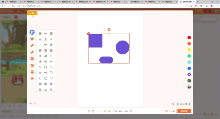Select the purple rounded pill on canvas

(x=106, y=60)
